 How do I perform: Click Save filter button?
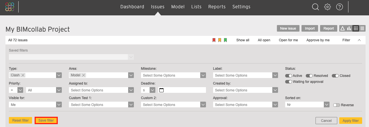click(x=46, y=120)
